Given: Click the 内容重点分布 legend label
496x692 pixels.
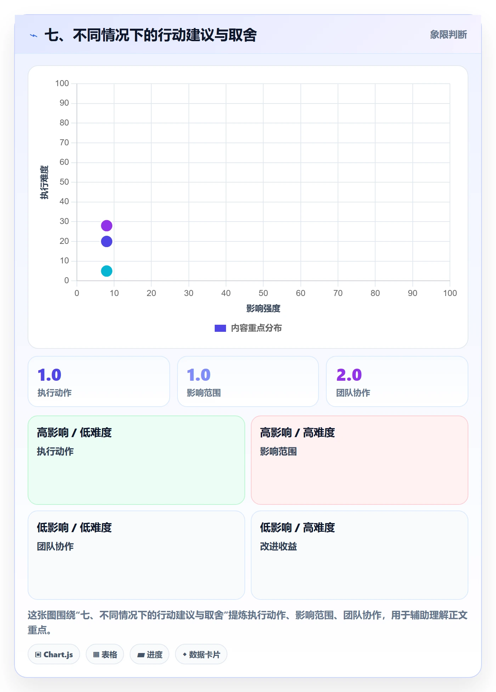Looking at the screenshot, I should (x=257, y=328).
